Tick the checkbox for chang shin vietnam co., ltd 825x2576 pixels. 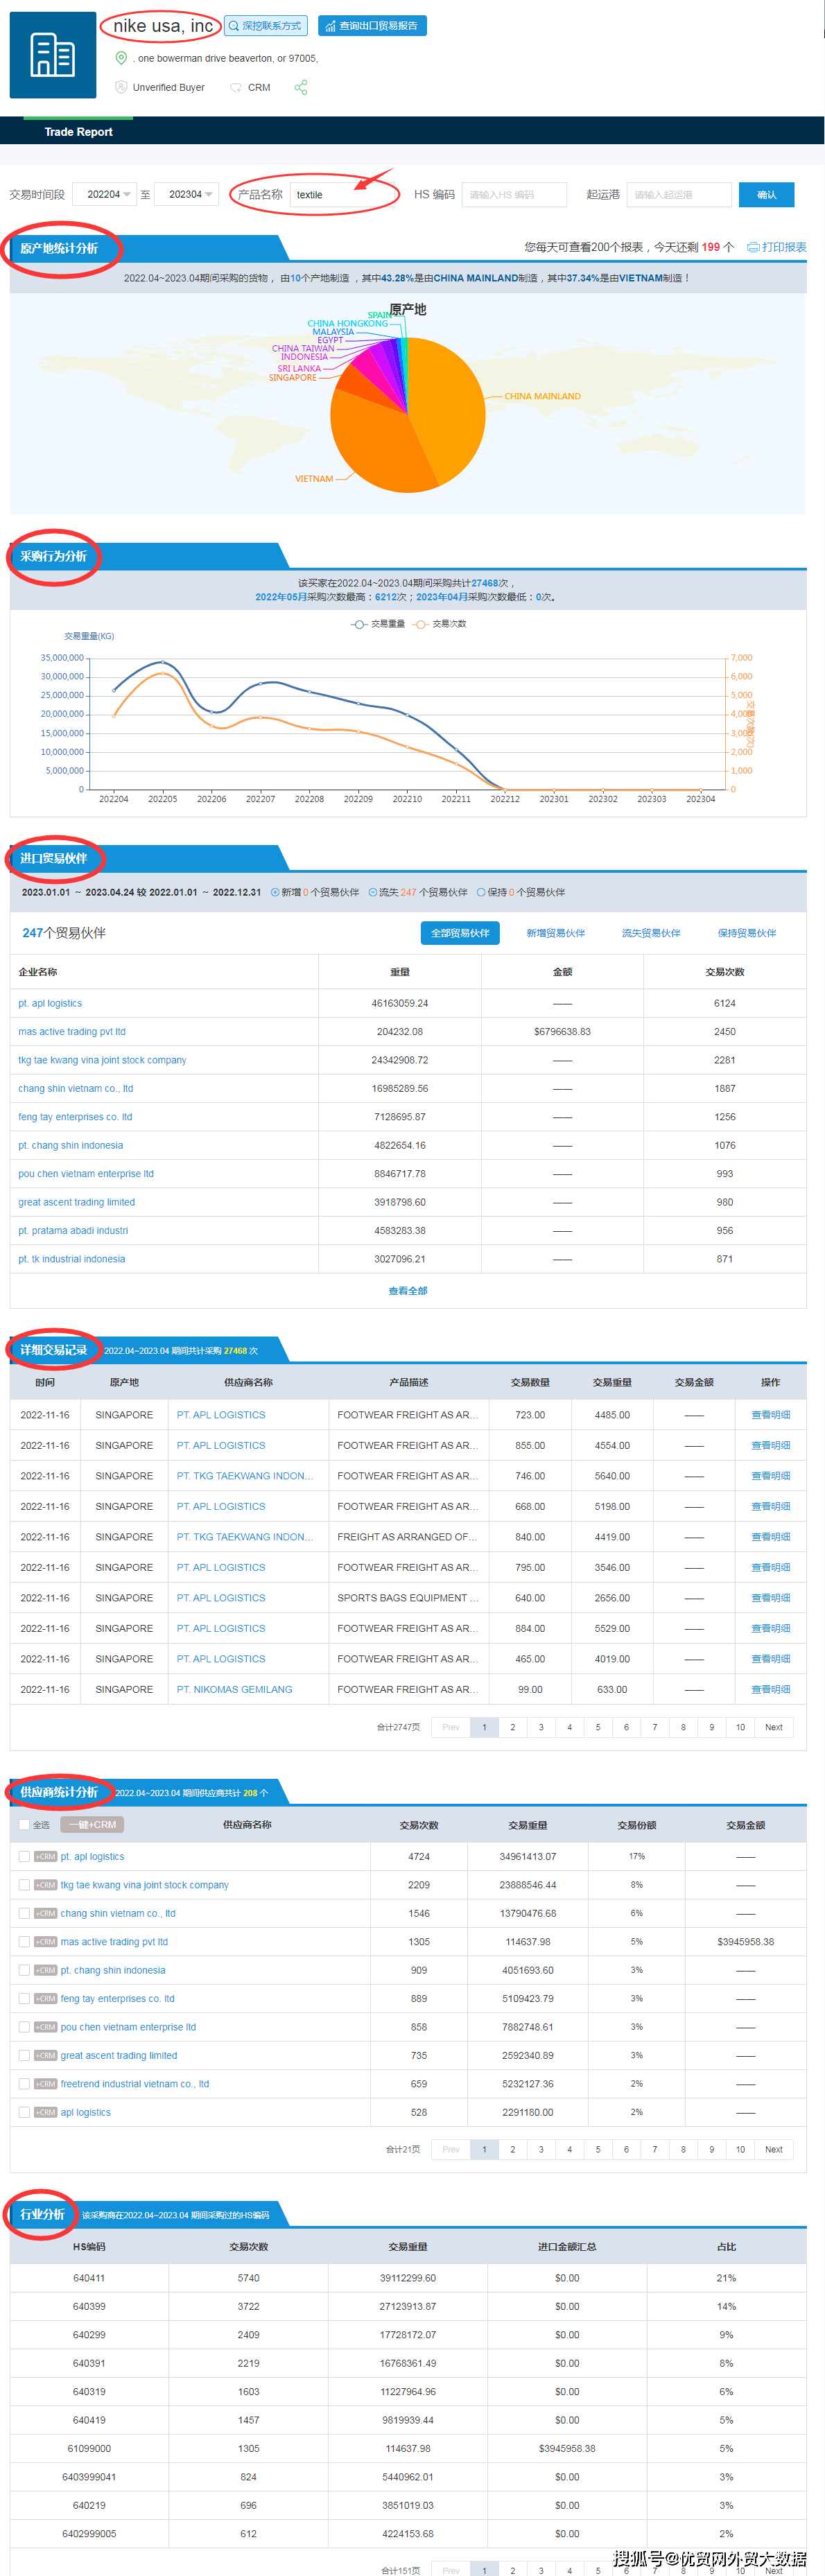coord(24,1913)
